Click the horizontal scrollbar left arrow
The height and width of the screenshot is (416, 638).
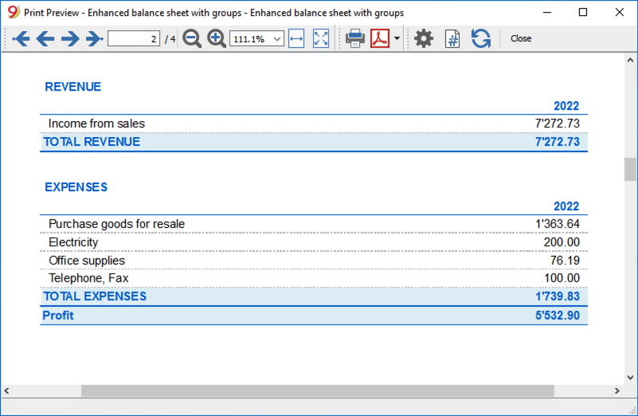click(x=6, y=390)
